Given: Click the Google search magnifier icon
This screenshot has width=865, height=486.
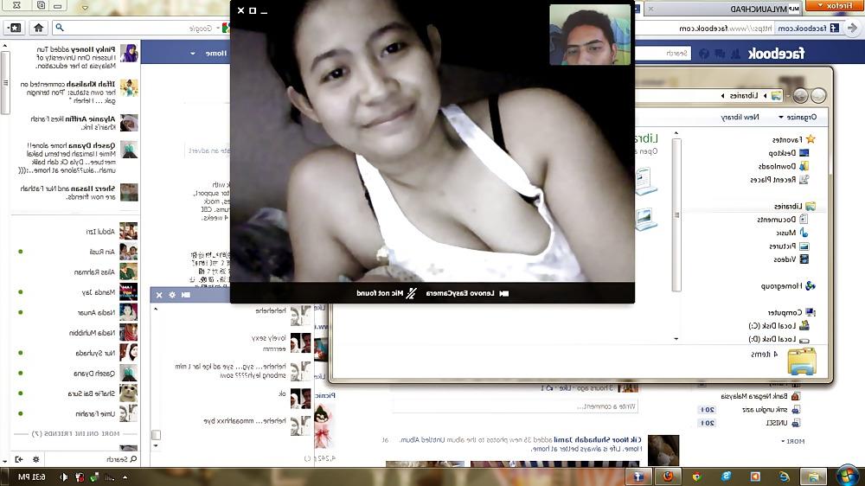Looking at the screenshot, I should [60, 28].
